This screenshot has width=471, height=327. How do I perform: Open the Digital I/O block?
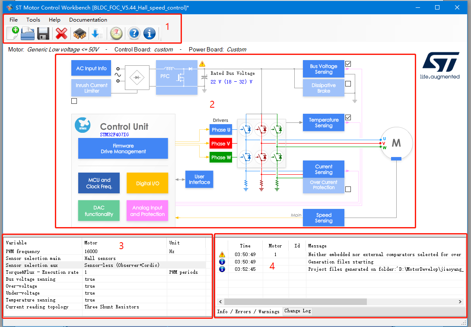pyautogui.click(x=147, y=183)
